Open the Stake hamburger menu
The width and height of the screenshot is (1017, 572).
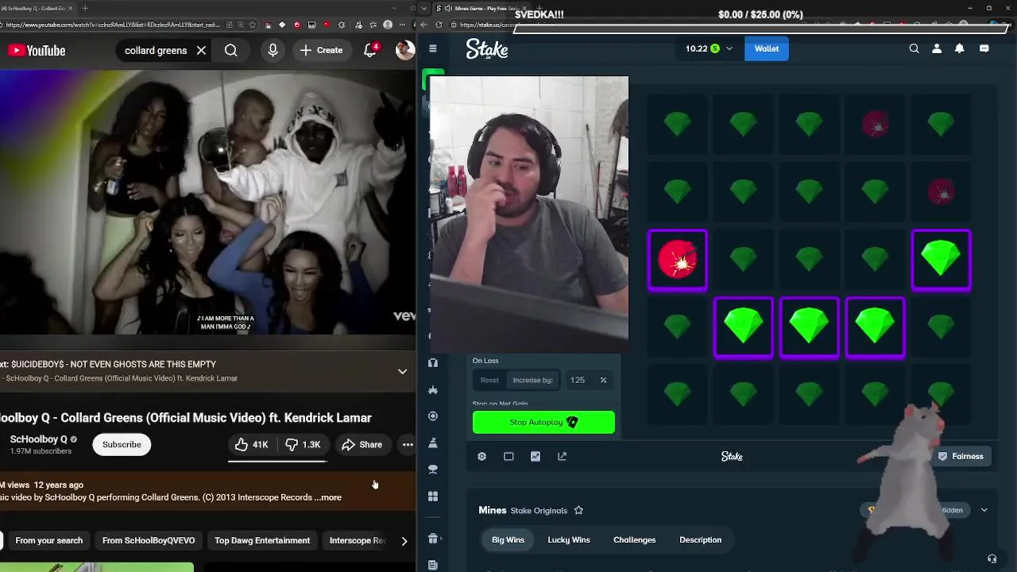pyautogui.click(x=433, y=48)
